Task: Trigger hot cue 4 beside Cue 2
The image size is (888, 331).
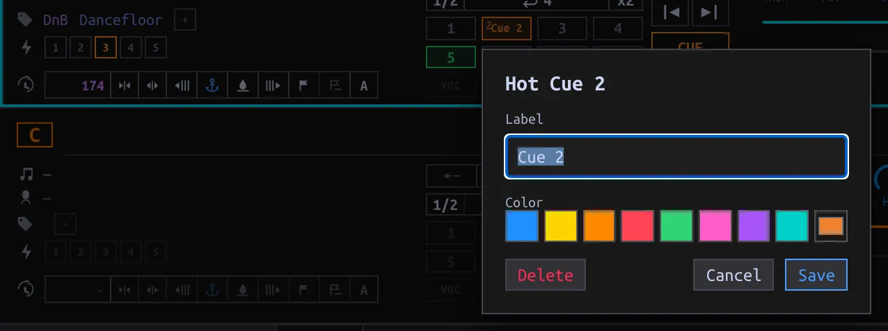Action: (618, 29)
